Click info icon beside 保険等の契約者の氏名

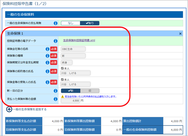(x=47, y=71)
